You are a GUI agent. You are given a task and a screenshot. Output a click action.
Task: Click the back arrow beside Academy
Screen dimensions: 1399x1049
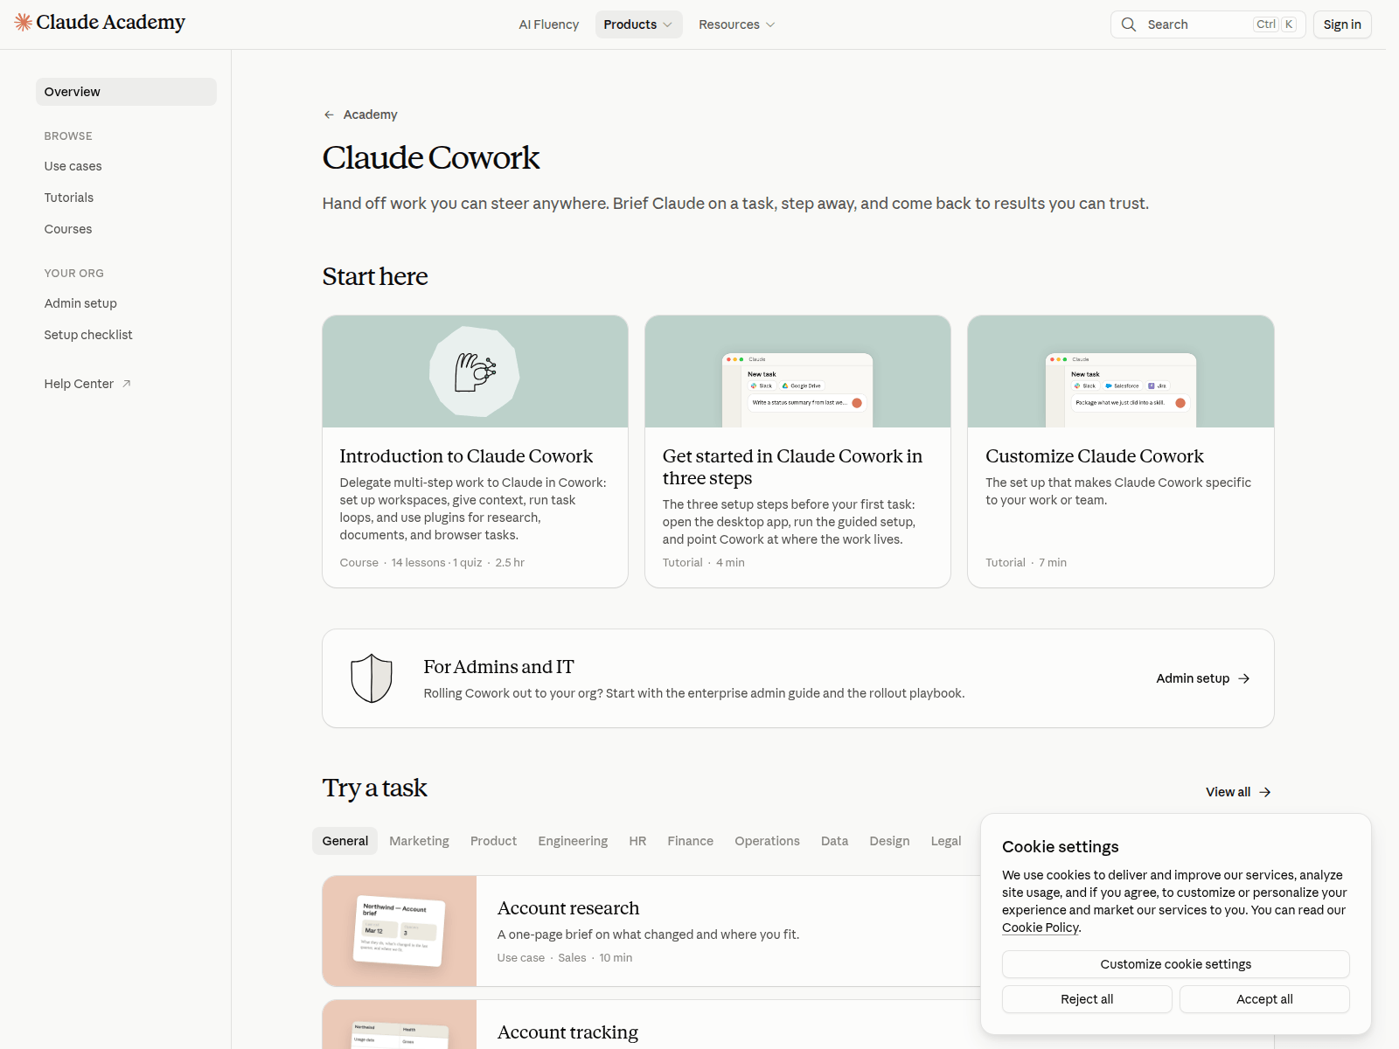329,115
